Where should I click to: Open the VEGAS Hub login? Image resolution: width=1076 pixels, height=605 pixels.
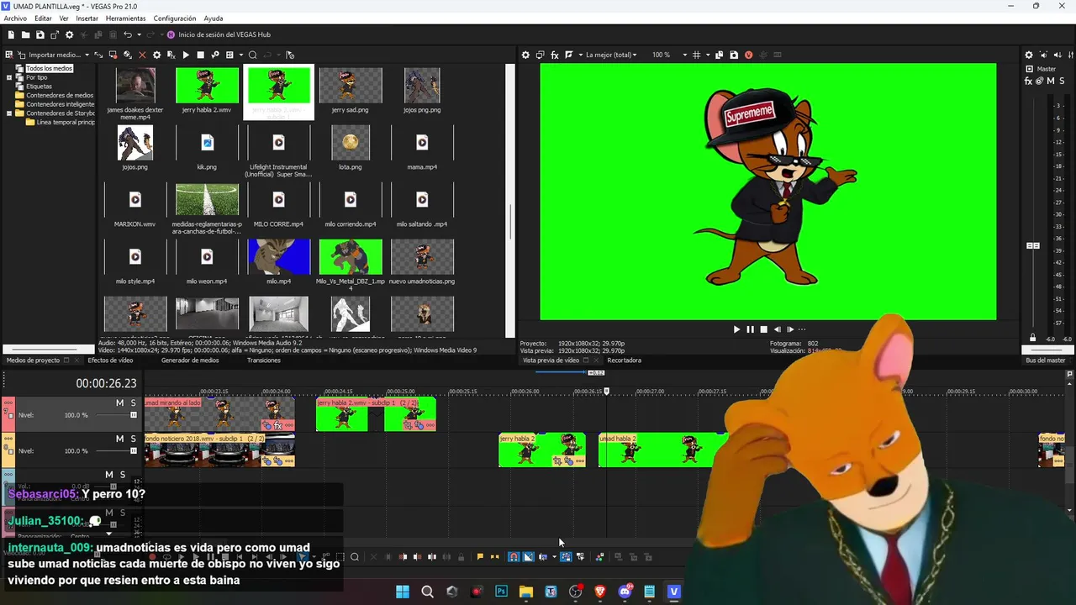pos(219,34)
